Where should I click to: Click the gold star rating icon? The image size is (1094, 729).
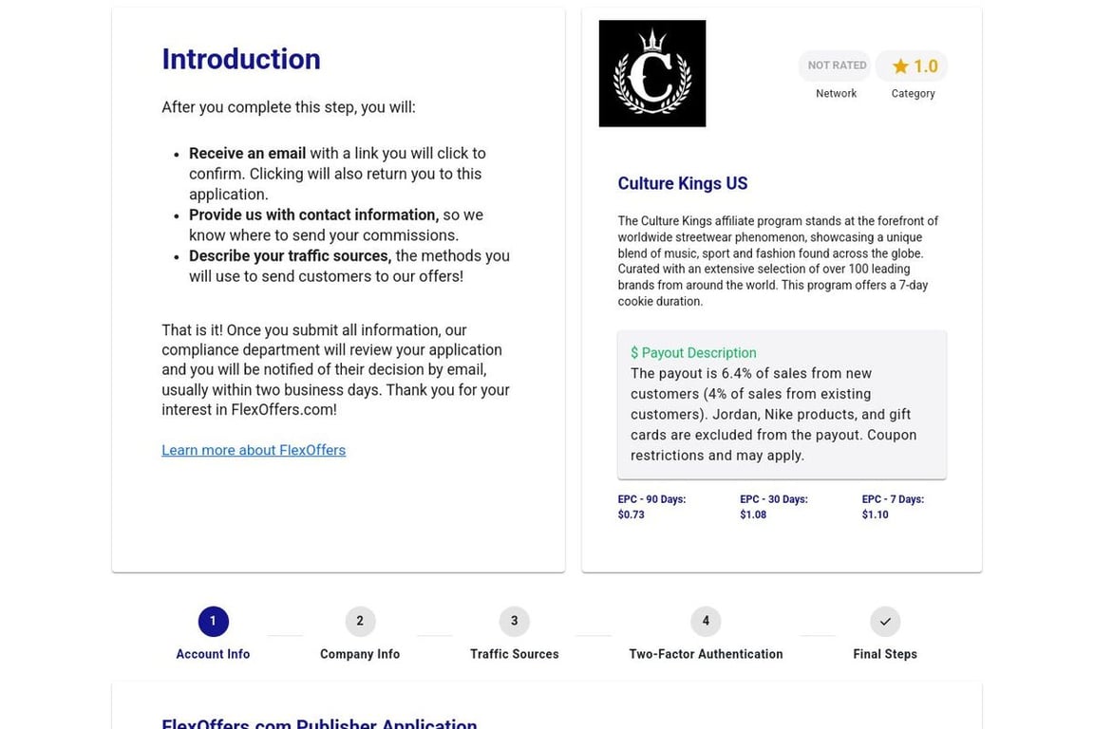click(900, 66)
